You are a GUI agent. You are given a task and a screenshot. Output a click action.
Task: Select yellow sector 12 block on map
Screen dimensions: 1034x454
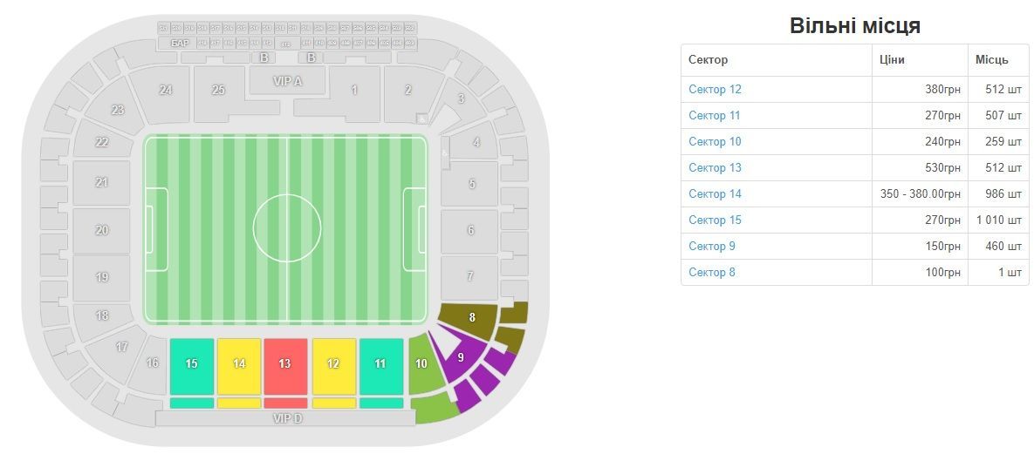tap(333, 366)
